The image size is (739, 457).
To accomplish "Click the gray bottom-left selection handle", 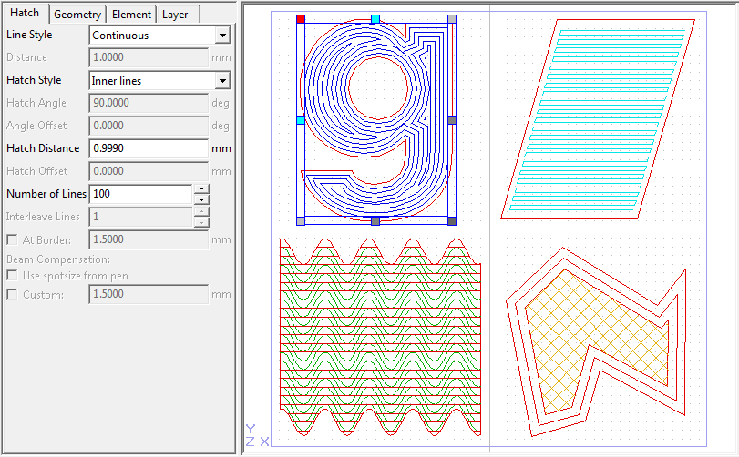I will tap(301, 220).
